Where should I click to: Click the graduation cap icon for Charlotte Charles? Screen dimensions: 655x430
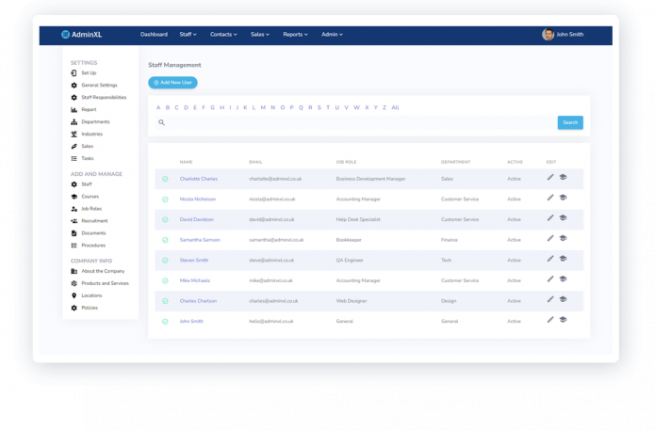[x=563, y=177]
